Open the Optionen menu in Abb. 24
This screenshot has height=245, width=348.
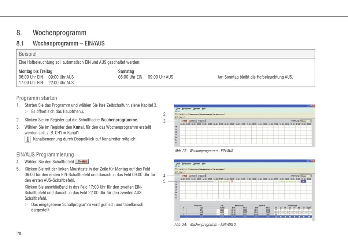click(196, 164)
